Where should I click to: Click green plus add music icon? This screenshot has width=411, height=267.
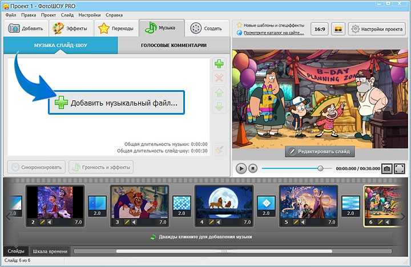pyautogui.click(x=219, y=64)
